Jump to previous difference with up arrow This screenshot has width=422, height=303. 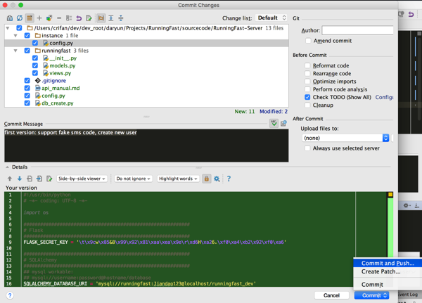tap(10, 179)
